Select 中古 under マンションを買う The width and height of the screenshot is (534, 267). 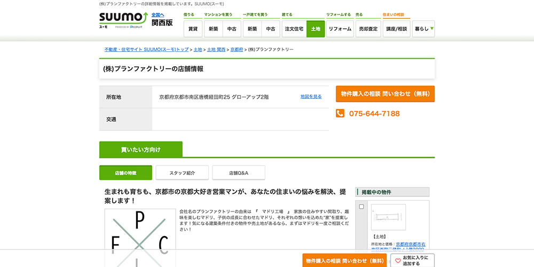pos(232,29)
